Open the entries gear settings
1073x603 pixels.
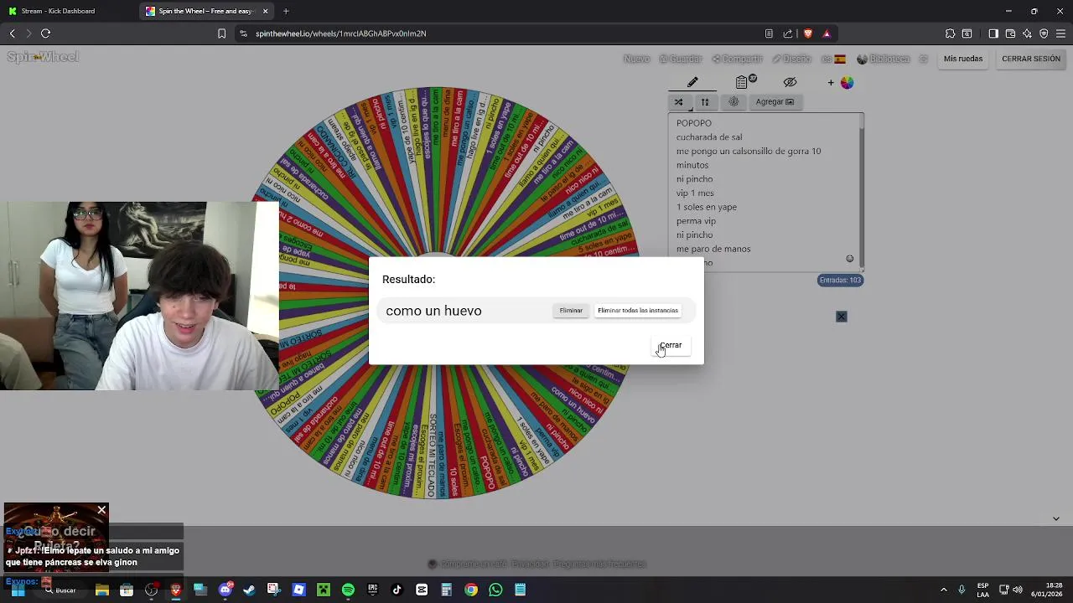733,102
